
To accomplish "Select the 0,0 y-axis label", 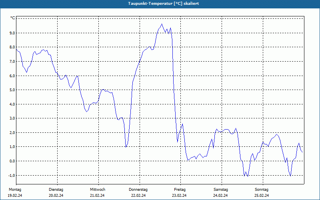I will tap(12, 161).
